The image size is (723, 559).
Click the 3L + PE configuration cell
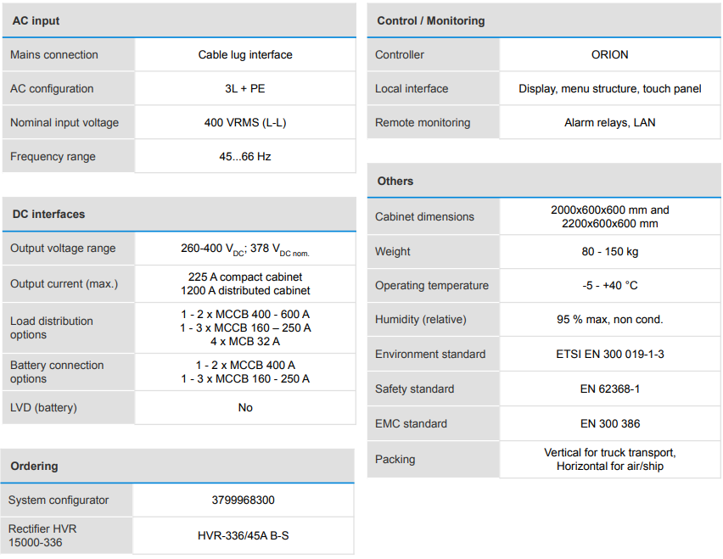tap(245, 88)
